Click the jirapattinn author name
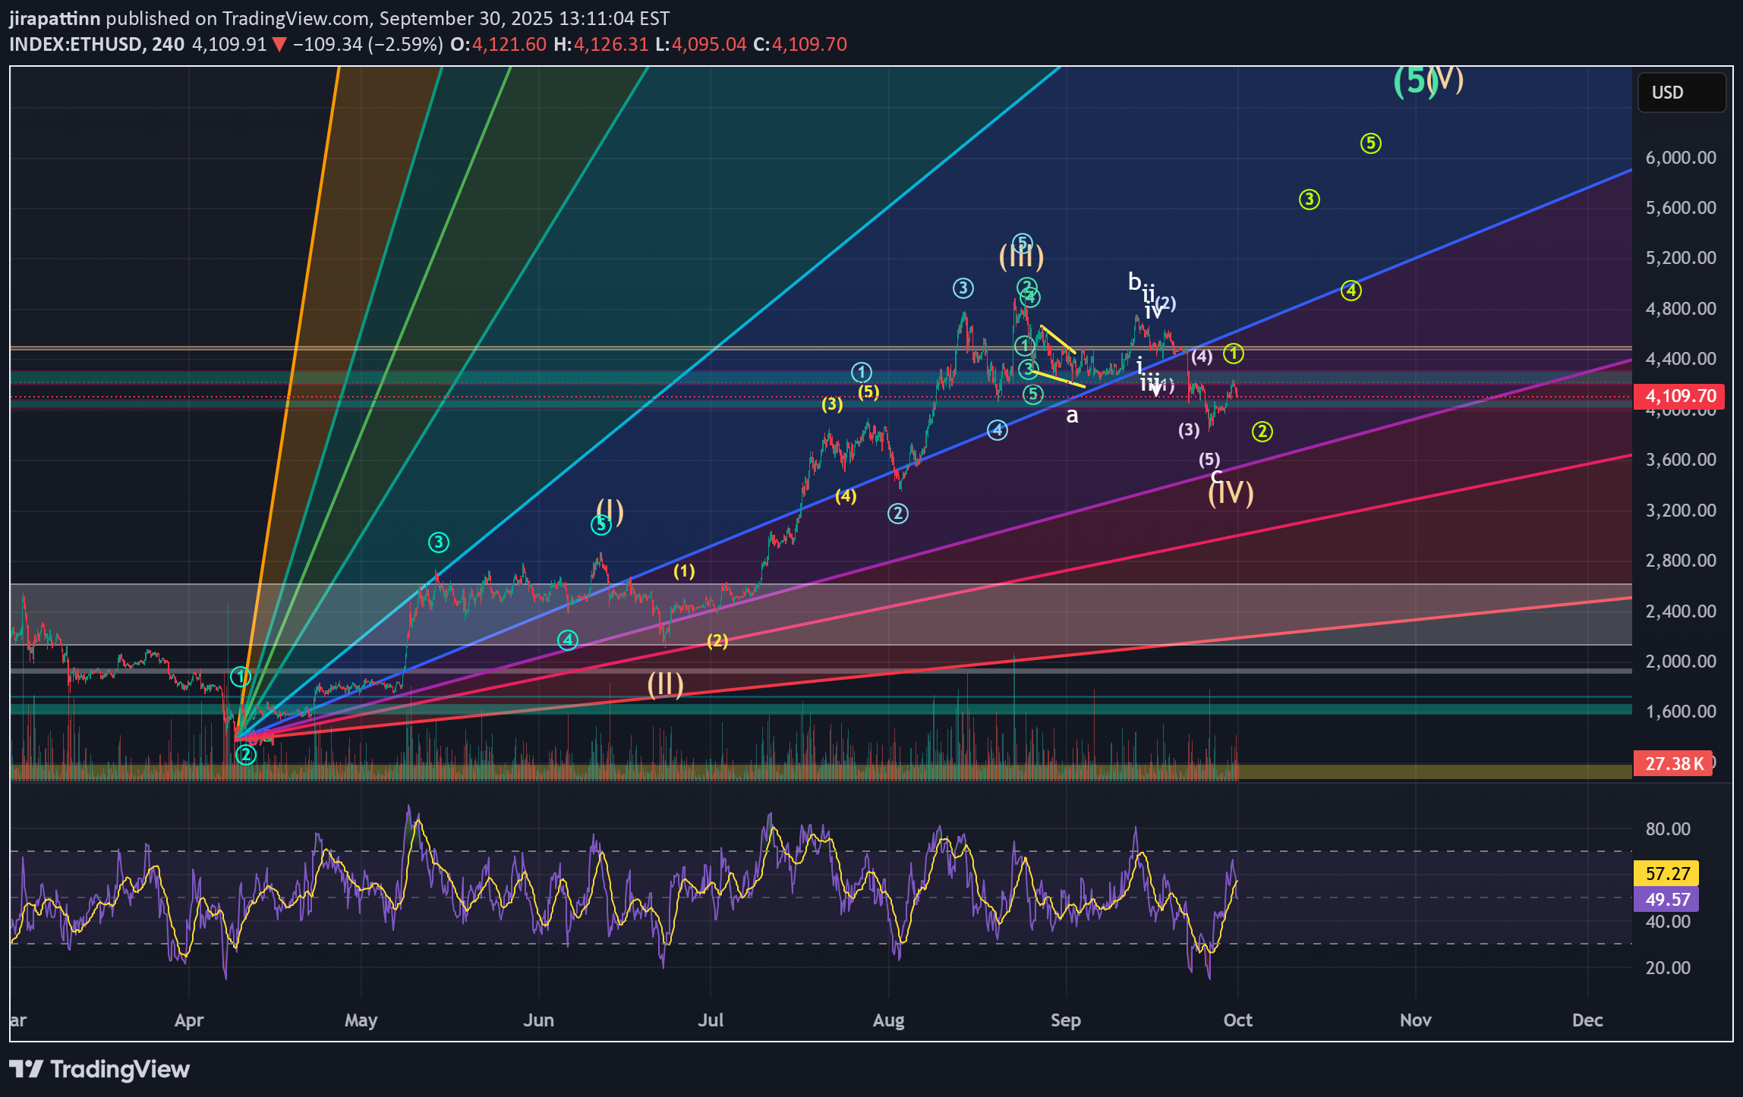Image resolution: width=1743 pixels, height=1097 pixels. tap(55, 18)
